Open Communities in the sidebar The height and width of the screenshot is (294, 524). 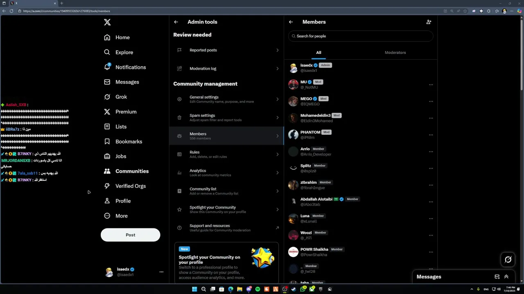pyautogui.click(x=126, y=171)
